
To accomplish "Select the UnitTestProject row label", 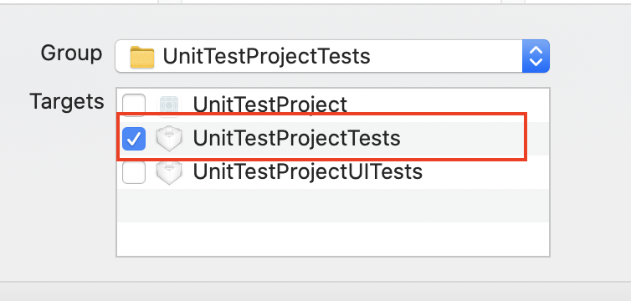I will click(269, 105).
